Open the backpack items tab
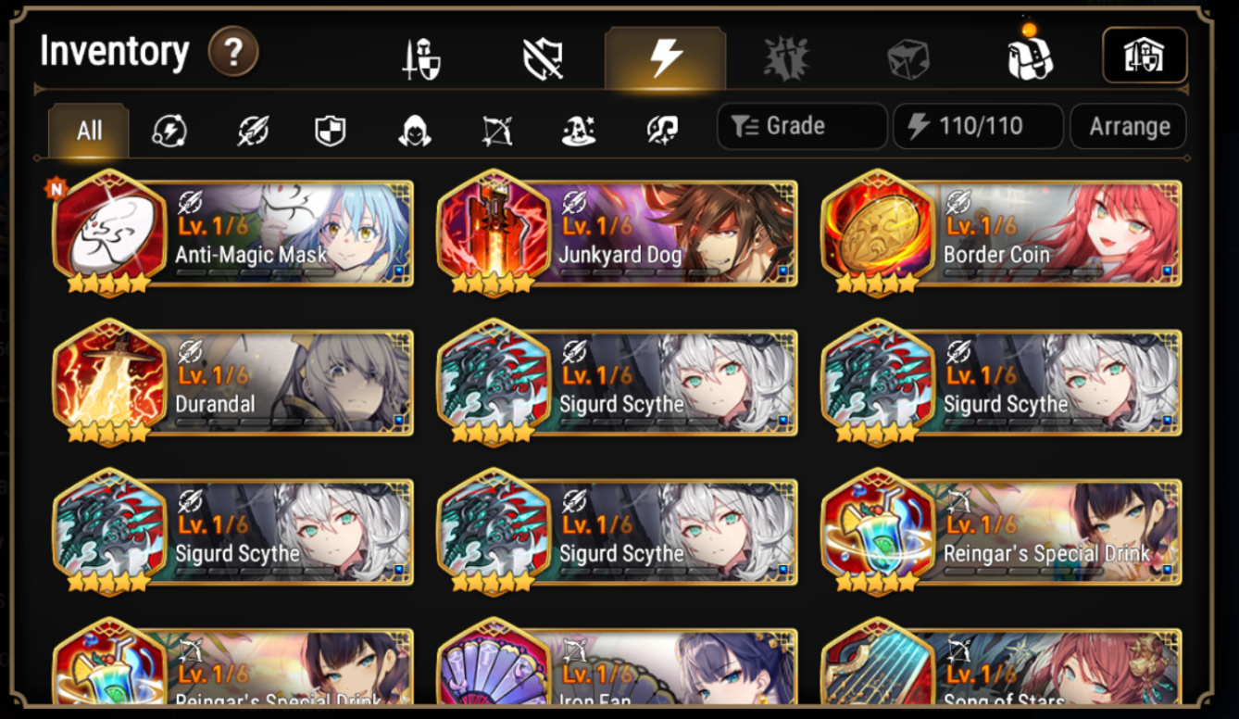The width and height of the screenshot is (1239, 719). 1031,56
